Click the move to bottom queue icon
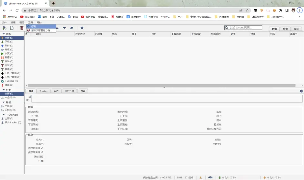 tap(72, 28)
